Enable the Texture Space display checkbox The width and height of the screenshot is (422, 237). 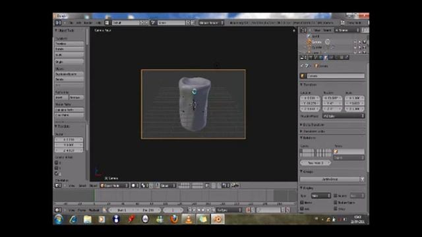pyautogui.click(x=336, y=202)
